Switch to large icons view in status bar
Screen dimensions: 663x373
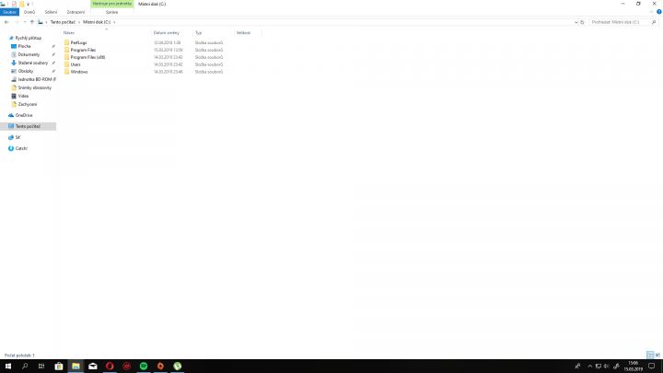tap(657, 355)
